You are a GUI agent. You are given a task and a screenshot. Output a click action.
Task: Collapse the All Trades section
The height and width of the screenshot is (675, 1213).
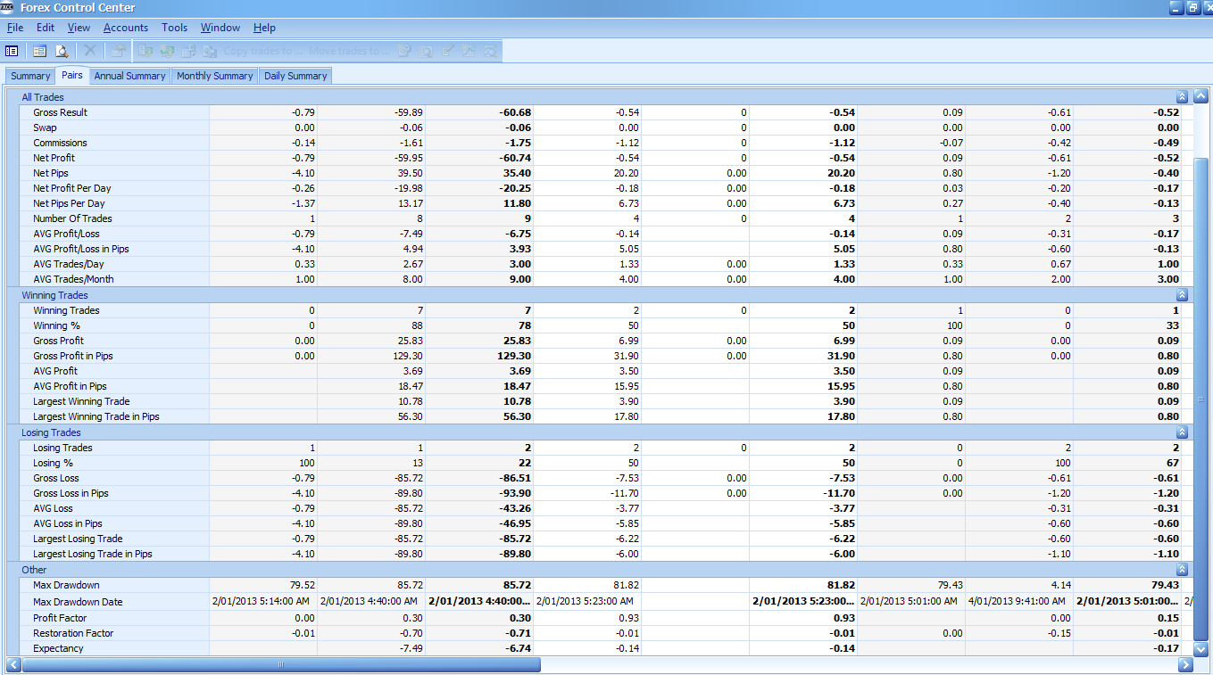point(1182,96)
